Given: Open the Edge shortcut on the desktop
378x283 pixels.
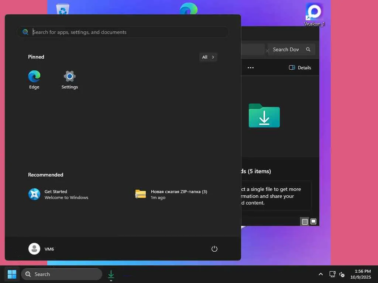Looking at the screenshot, I should 189,9.
